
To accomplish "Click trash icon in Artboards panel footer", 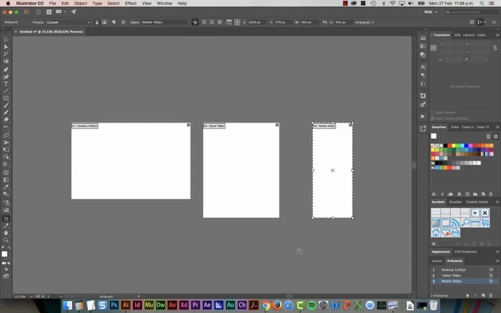I will click(491, 296).
